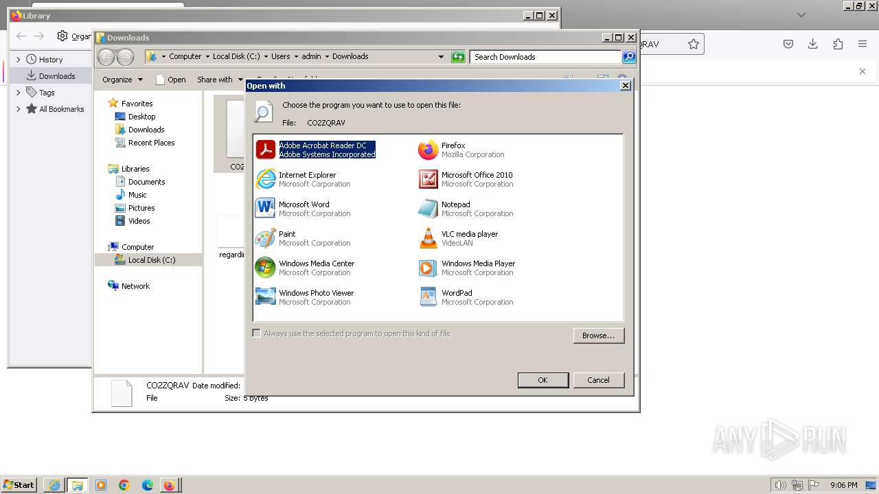
Task: Click Explorer search magnifier icon
Action: coord(628,56)
